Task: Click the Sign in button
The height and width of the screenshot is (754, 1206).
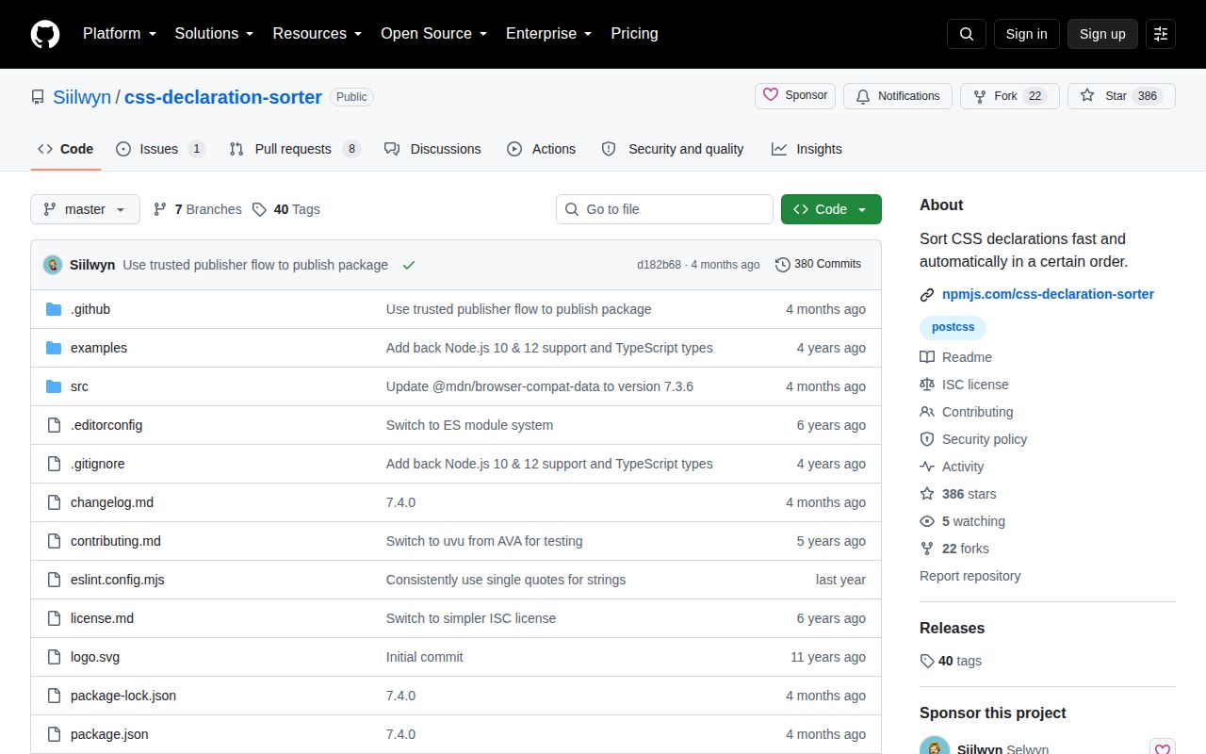Action: tap(1026, 34)
